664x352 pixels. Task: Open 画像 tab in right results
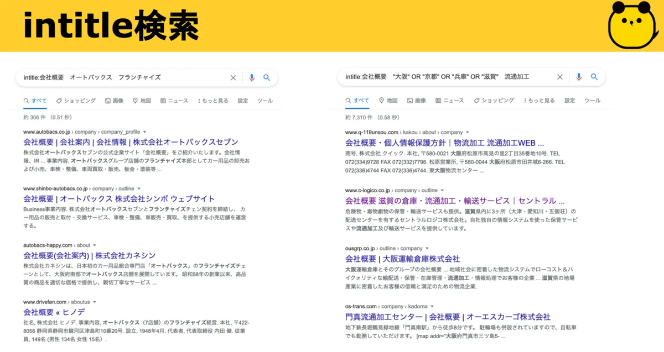tap(416, 101)
